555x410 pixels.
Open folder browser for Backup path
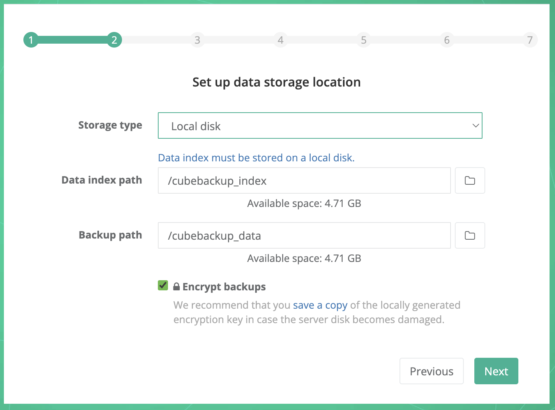coord(470,235)
